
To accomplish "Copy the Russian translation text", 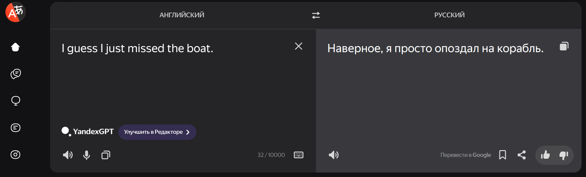I will (564, 46).
